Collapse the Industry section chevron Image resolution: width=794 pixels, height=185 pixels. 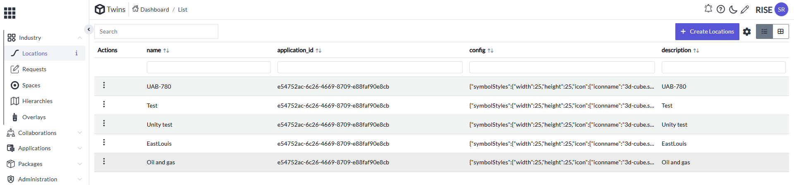pyautogui.click(x=80, y=38)
